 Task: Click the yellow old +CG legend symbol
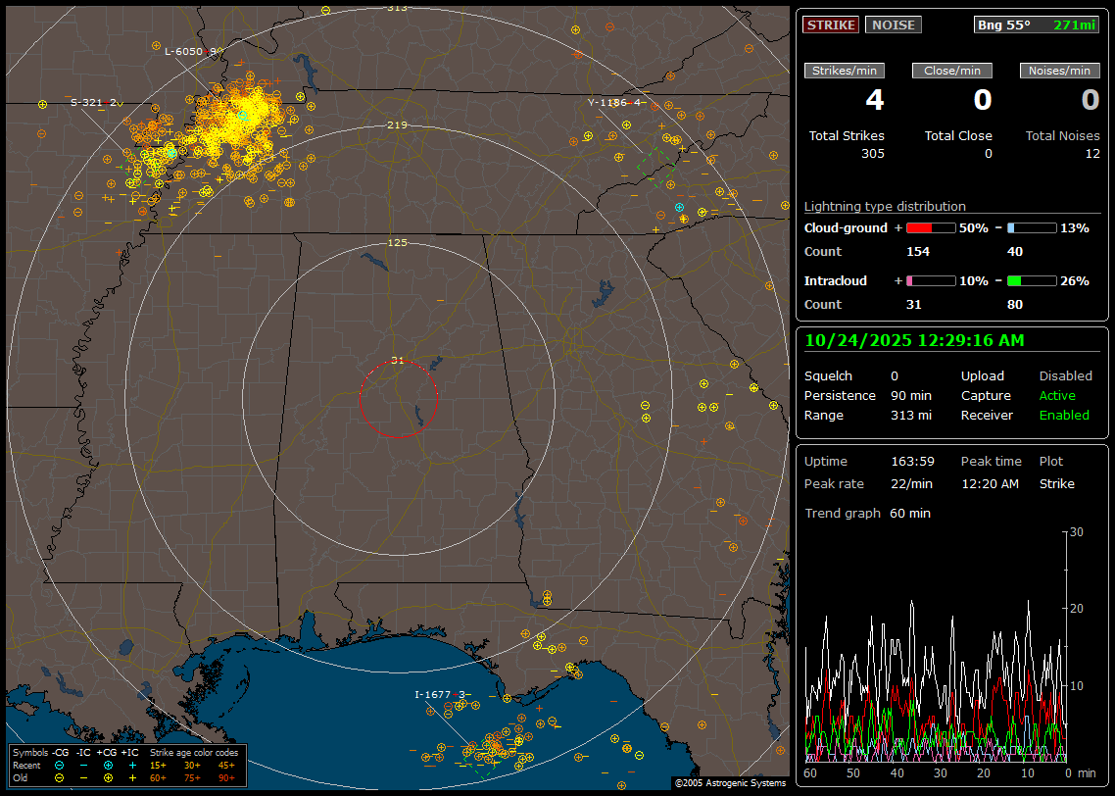107,777
